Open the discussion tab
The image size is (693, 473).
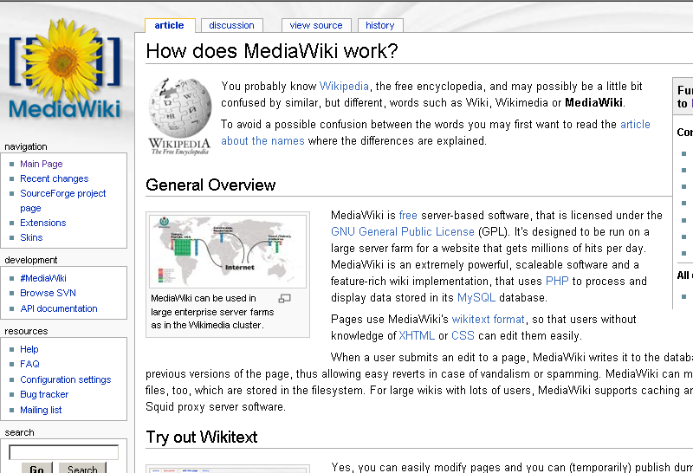[231, 25]
